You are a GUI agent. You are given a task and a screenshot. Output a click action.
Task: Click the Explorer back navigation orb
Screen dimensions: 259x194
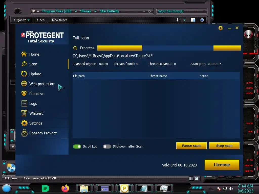coord(18,11)
